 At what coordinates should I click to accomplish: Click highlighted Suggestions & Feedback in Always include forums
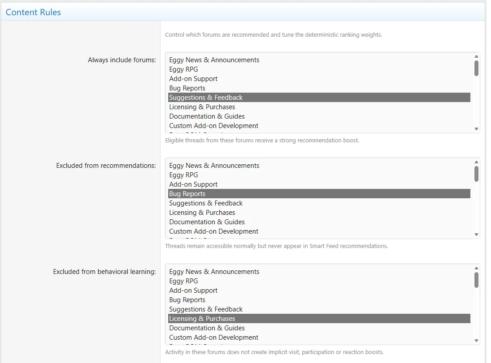click(x=319, y=98)
